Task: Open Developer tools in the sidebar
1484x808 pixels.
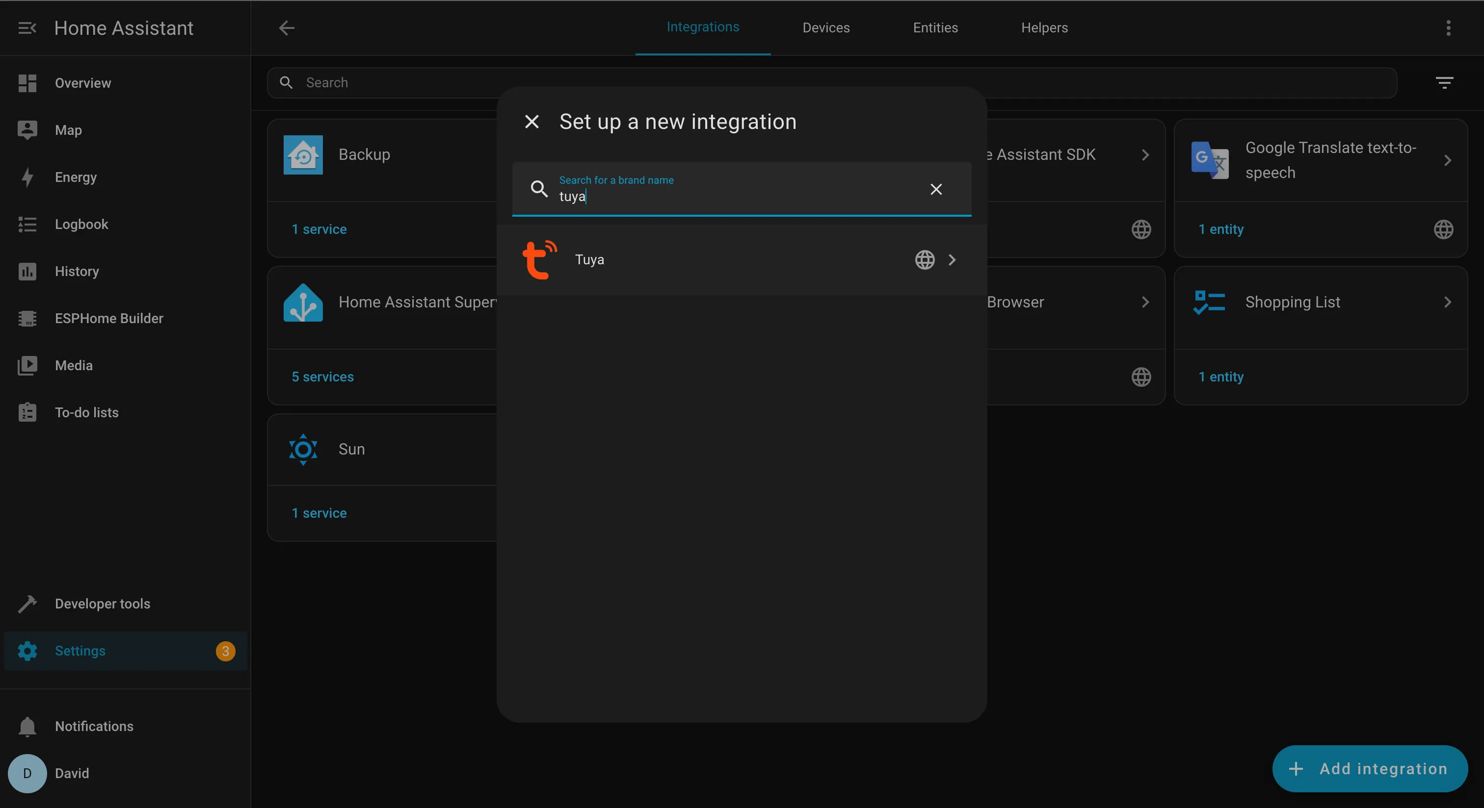Action: (102, 604)
